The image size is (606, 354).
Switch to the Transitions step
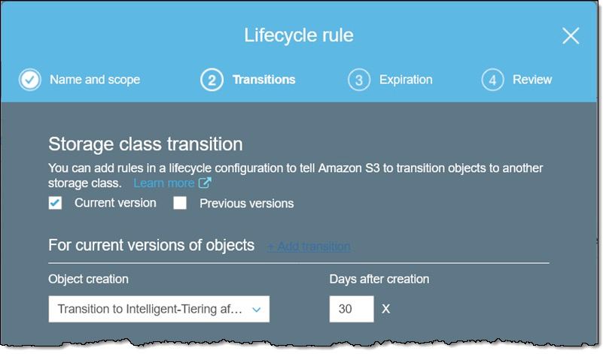tap(264, 80)
